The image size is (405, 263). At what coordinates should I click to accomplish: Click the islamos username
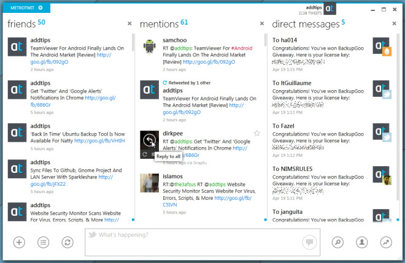coord(172,177)
